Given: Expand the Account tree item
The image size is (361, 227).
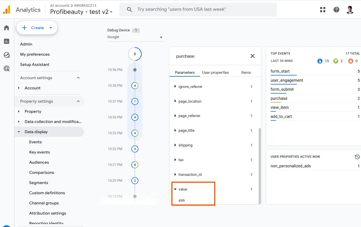Looking at the screenshot, I should point(19,88).
